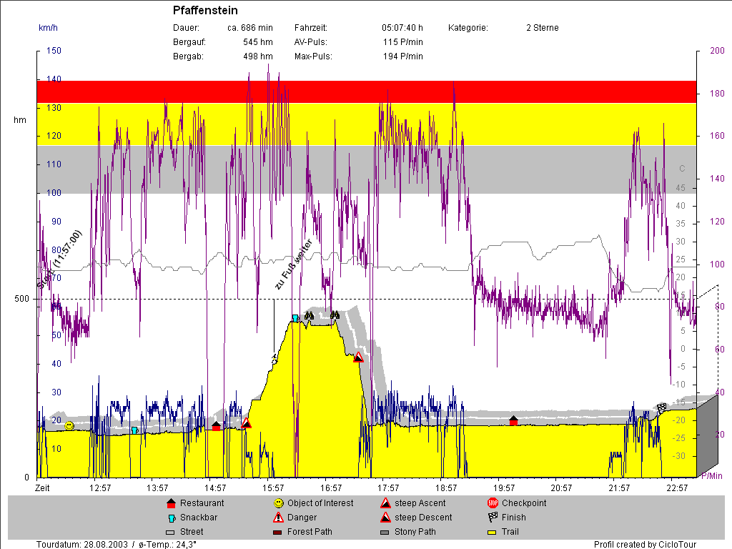This screenshot has width=732, height=549.
Task: Click the smiley marker on the elevation profile
Action: [69, 425]
